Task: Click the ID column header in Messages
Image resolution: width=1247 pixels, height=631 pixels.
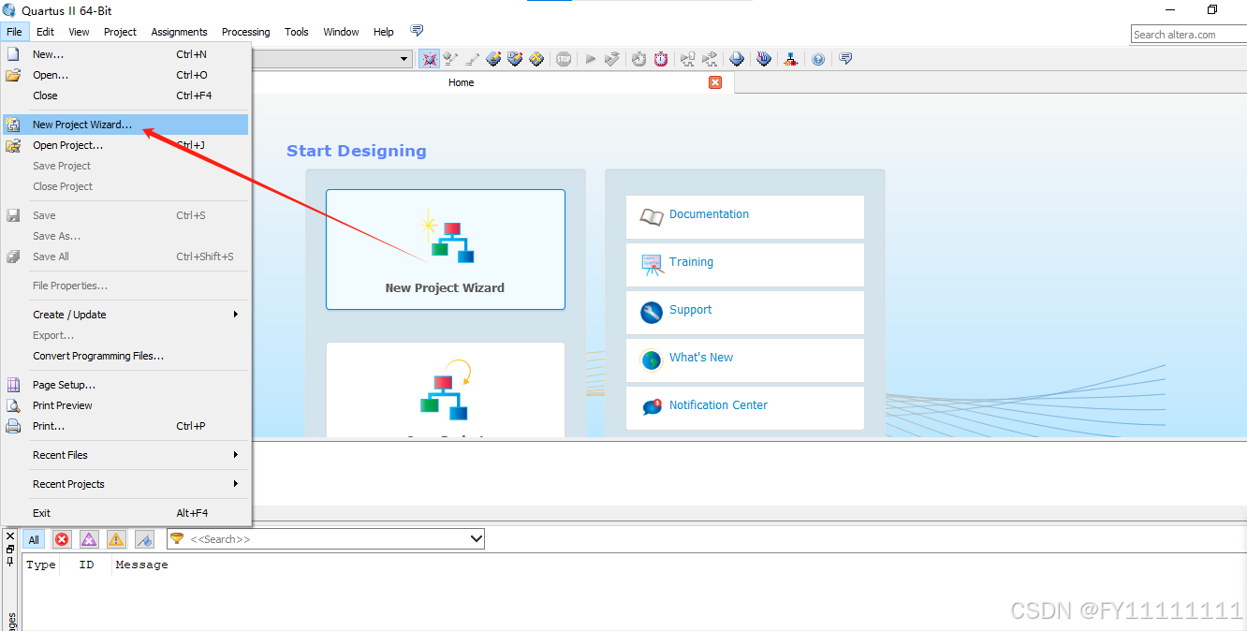Action: pyautogui.click(x=86, y=565)
